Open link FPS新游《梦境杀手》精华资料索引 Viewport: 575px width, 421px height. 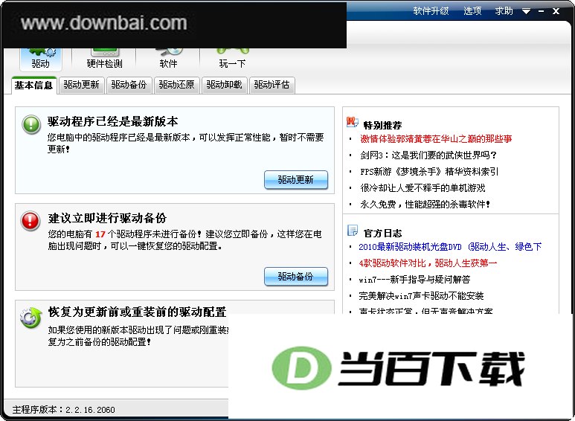(x=429, y=172)
